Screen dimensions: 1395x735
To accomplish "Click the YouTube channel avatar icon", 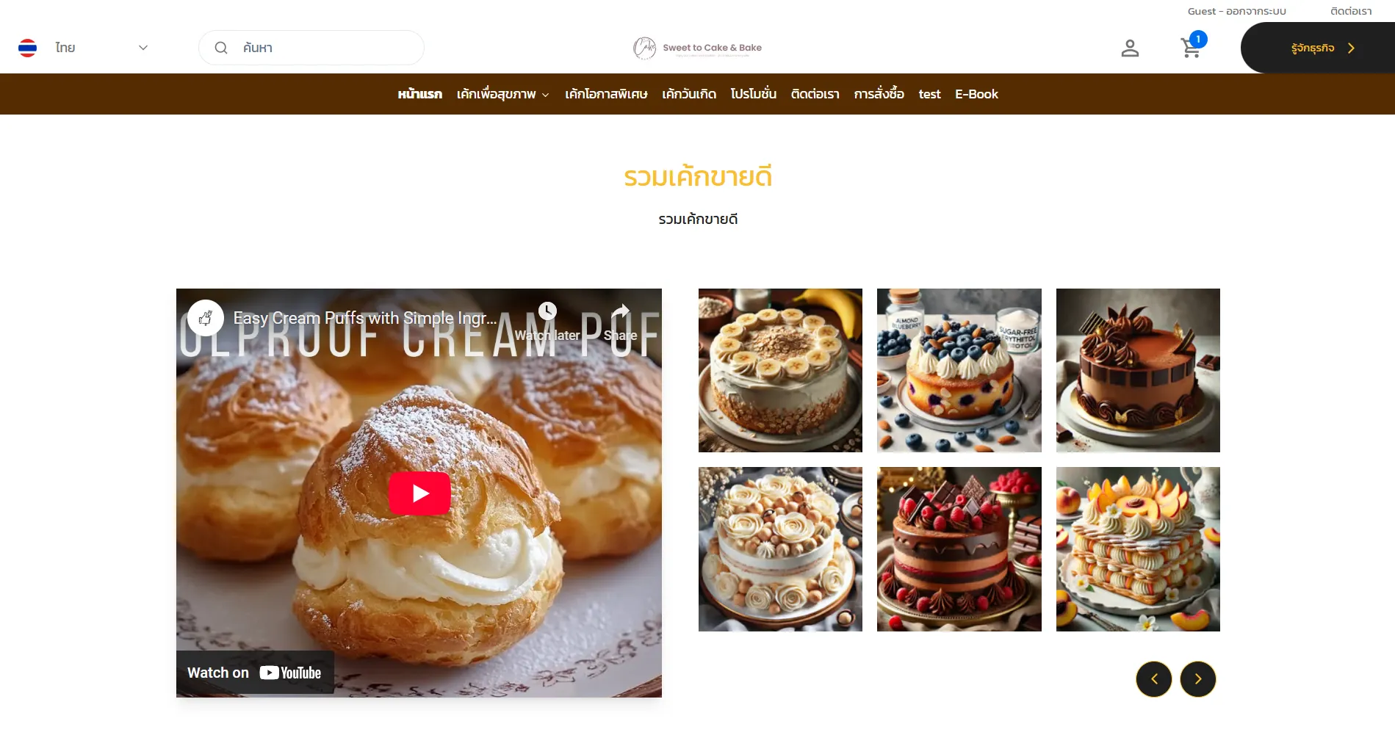I will click(206, 318).
